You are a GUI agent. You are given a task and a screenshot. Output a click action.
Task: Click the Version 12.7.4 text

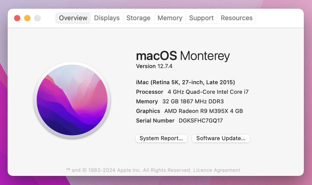click(154, 66)
